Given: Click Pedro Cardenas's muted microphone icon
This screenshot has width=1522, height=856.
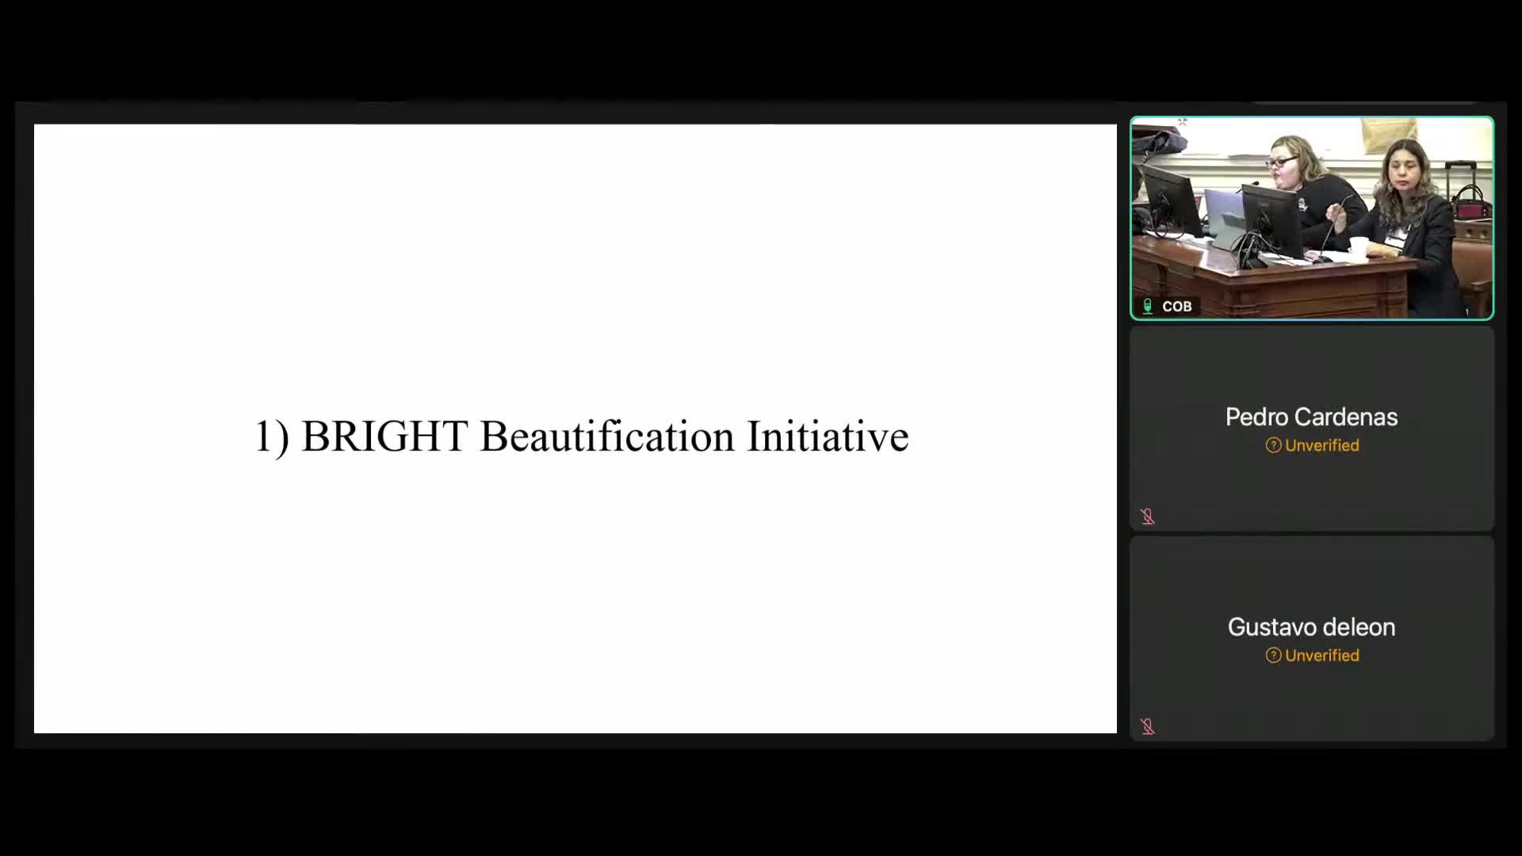Looking at the screenshot, I should tap(1147, 517).
